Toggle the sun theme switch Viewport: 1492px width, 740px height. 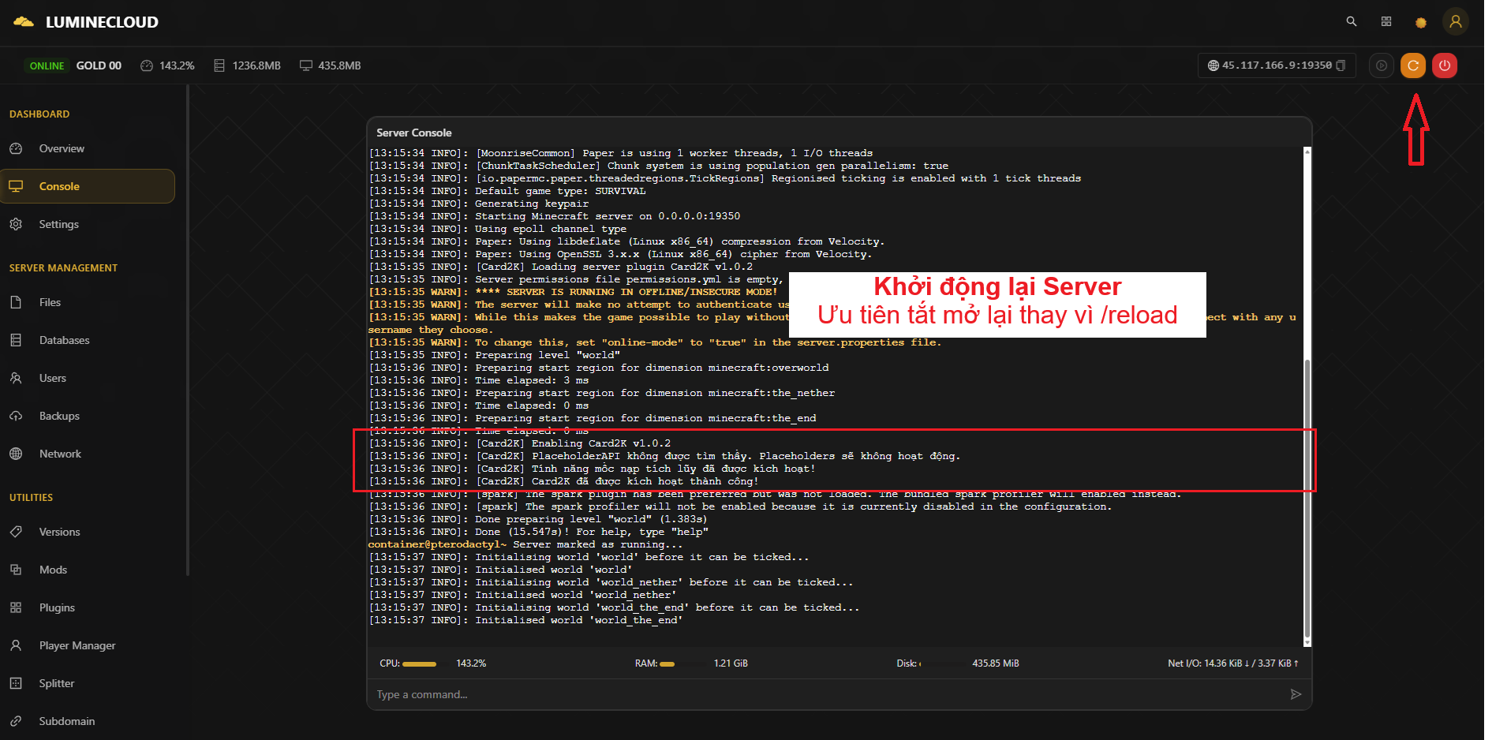click(1420, 23)
